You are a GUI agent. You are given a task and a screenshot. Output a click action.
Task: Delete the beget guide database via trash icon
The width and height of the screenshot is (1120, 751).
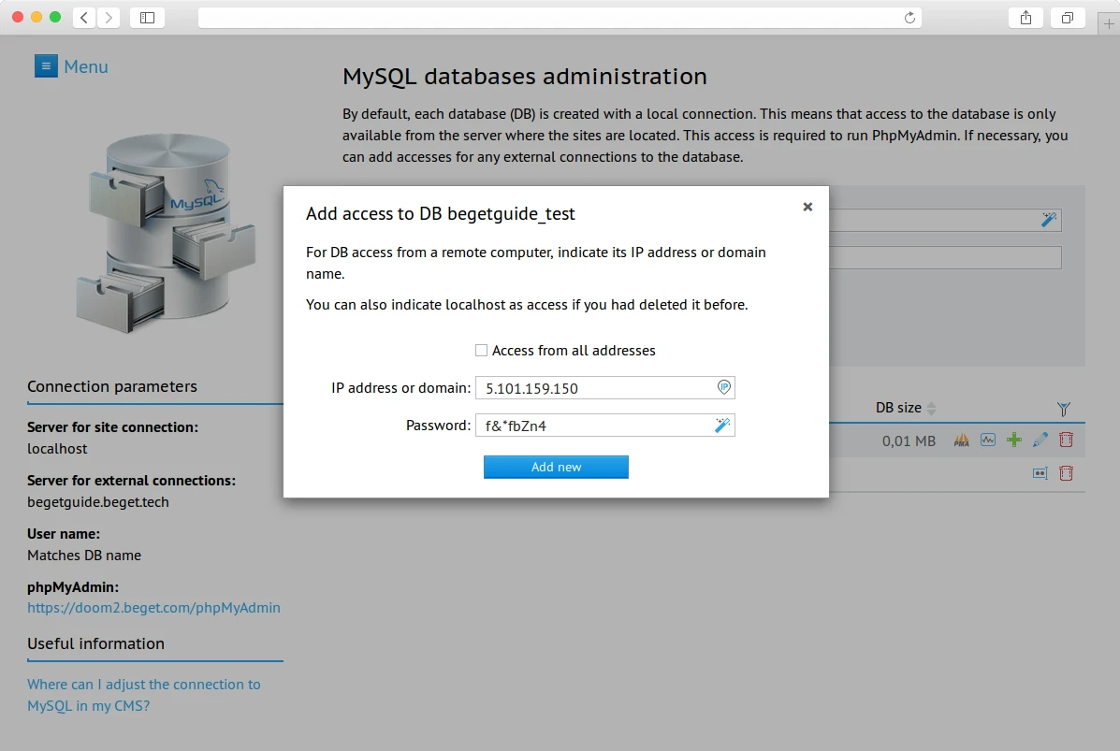click(x=1066, y=440)
